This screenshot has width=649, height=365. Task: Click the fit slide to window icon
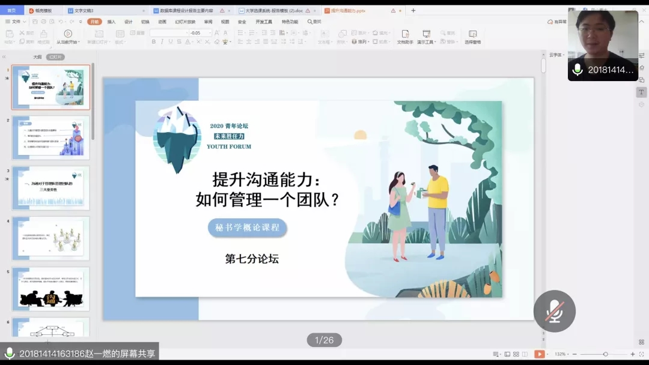(642, 354)
